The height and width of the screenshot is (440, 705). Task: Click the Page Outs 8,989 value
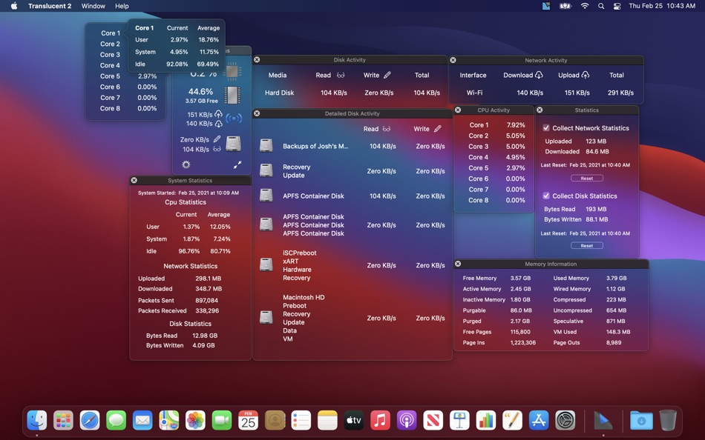coord(614,342)
